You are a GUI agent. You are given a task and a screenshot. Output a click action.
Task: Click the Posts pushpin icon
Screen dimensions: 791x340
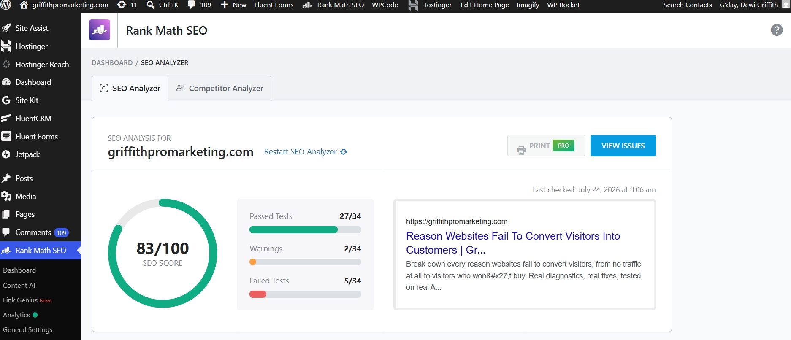6,178
